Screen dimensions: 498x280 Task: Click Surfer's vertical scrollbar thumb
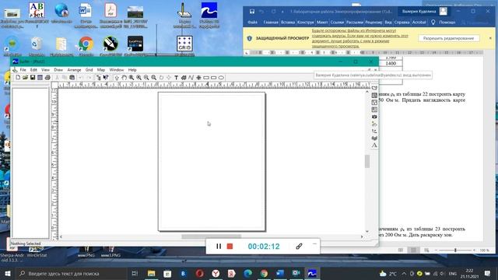coord(367,161)
